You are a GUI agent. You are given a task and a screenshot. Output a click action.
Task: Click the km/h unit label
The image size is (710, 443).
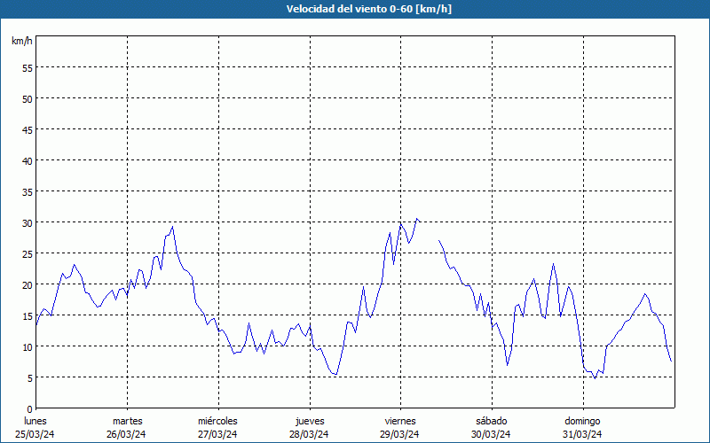click(22, 42)
